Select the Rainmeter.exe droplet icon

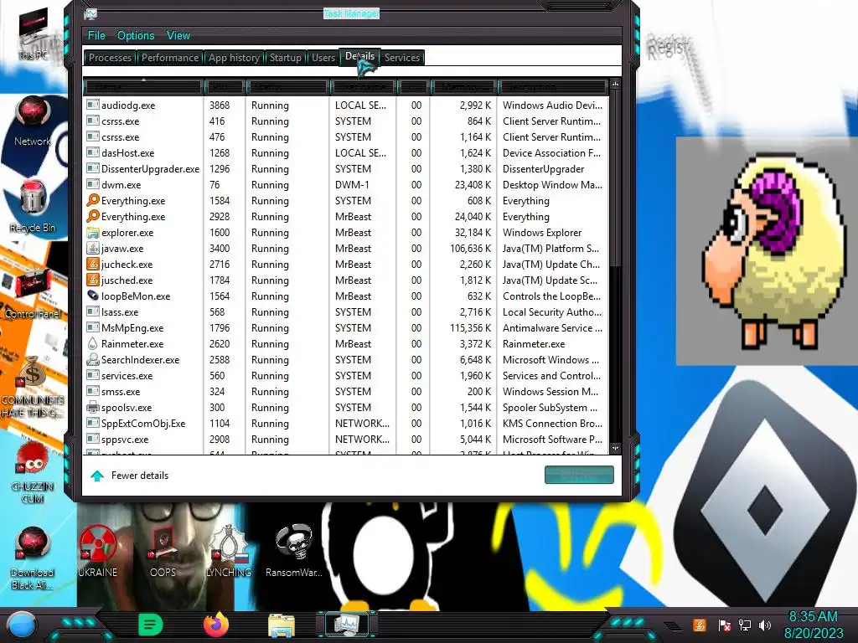click(x=93, y=343)
